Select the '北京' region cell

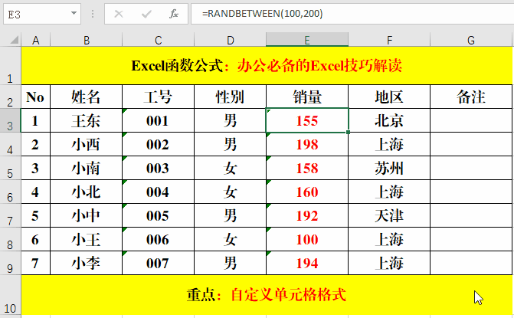click(389, 120)
